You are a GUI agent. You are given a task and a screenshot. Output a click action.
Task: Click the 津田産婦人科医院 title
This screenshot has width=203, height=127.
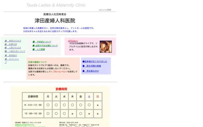pyautogui.click(x=55, y=21)
